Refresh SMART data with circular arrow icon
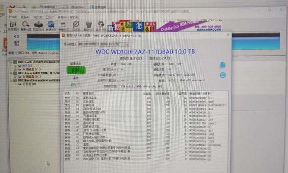Screen dimensions: 288x173 coord(223,75)
